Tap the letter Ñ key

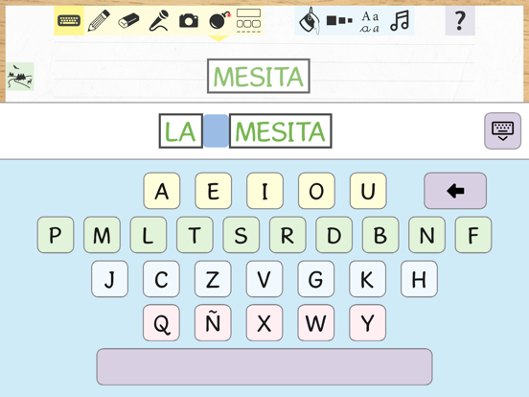[x=213, y=323]
